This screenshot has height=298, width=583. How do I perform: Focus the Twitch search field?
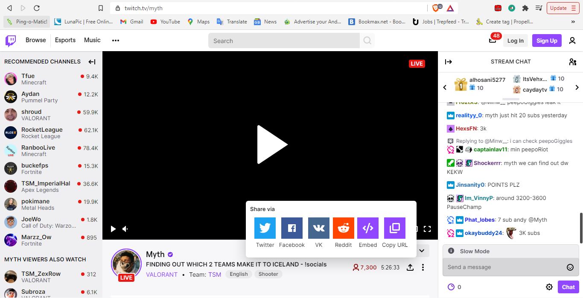[x=284, y=41]
